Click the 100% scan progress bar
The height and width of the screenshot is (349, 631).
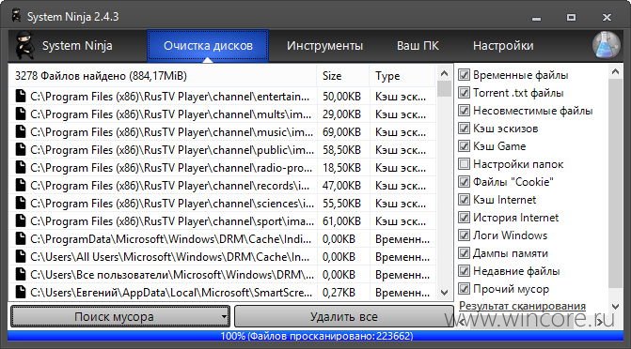click(x=316, y=336)
